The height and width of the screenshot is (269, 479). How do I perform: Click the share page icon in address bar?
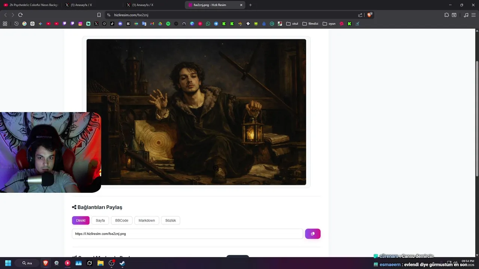tap(360, 15)
